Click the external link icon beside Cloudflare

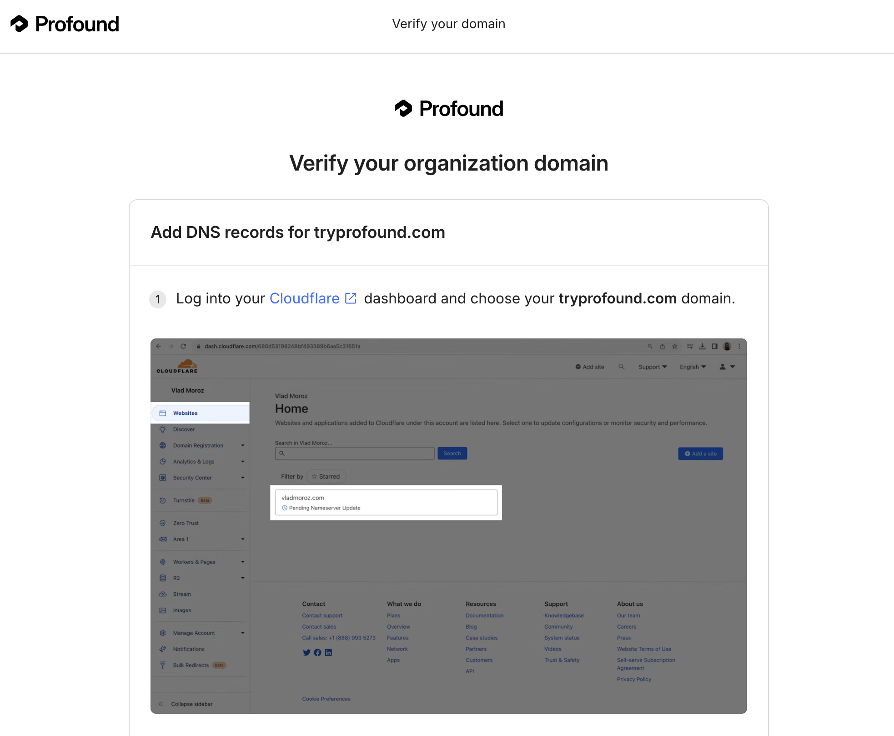click(x=351, y=298)
